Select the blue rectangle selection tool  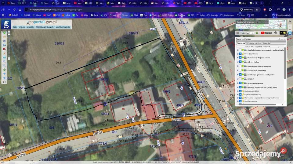(4, 45)
